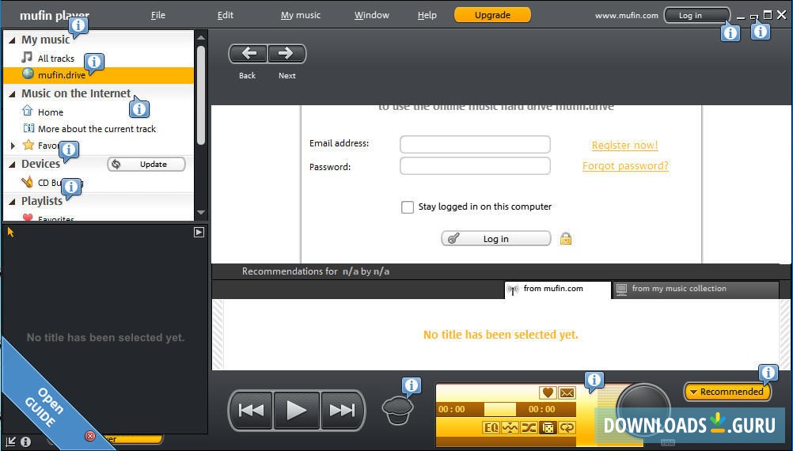Screen dimensions: 793x451
Task: Open the Recommended dropdown
Action: [727, 392]
